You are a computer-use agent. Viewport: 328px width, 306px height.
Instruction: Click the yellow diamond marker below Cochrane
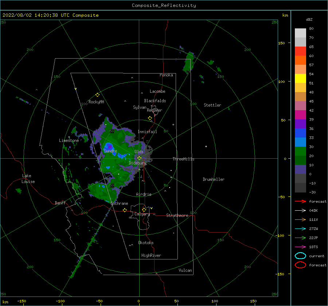tap(125, 210)
